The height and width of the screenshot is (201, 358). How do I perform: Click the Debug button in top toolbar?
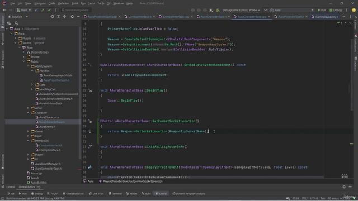coord(336,10)
